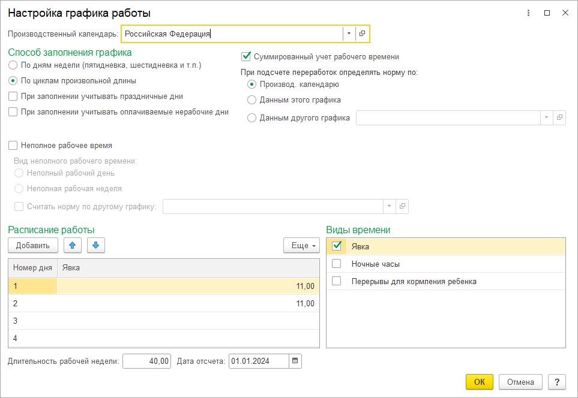Click the three-dots menu in title bar
578x398 pixels.
click(x=528, y=13)
